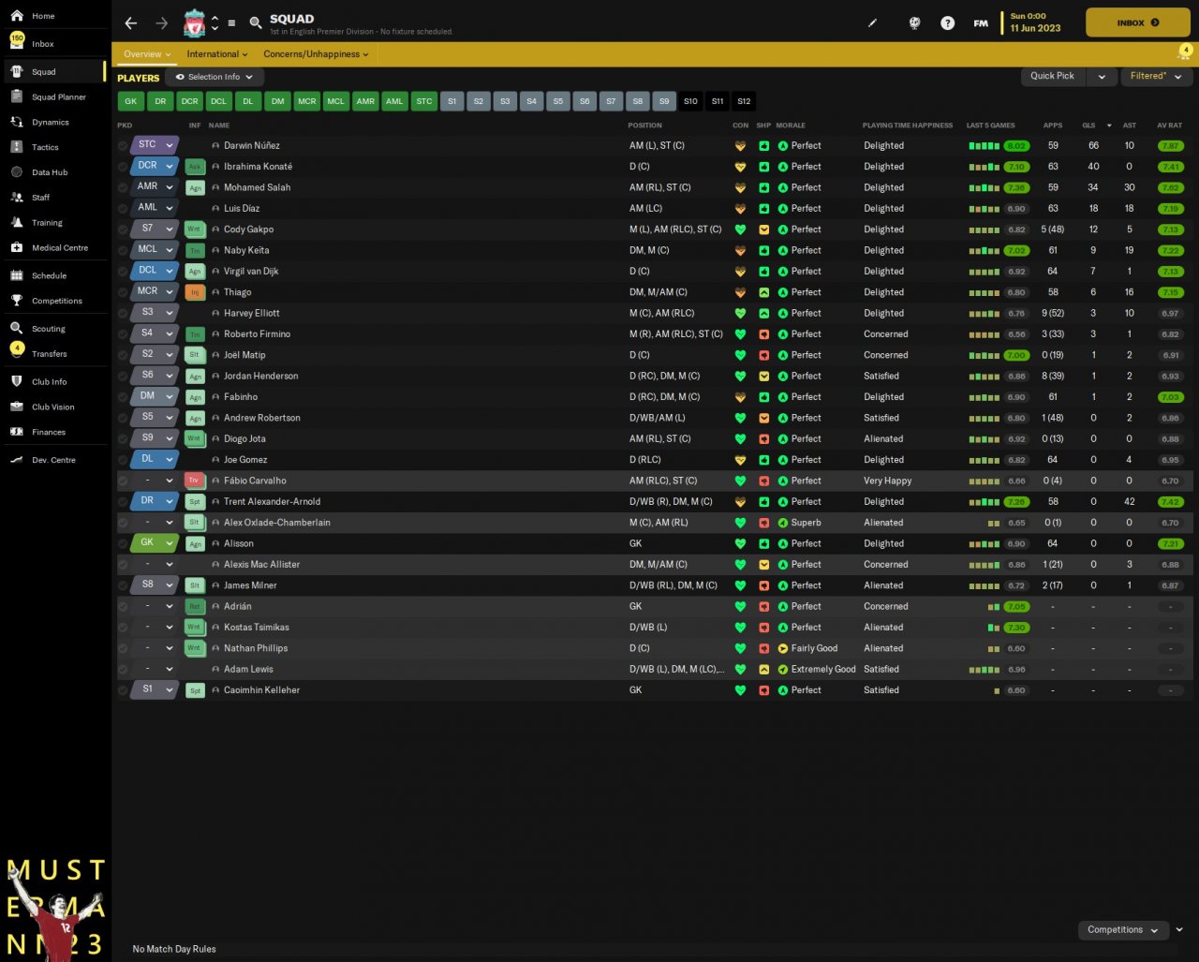Toggle the pick circle for Alisson

pyautogui.click(x=123, y=543)
